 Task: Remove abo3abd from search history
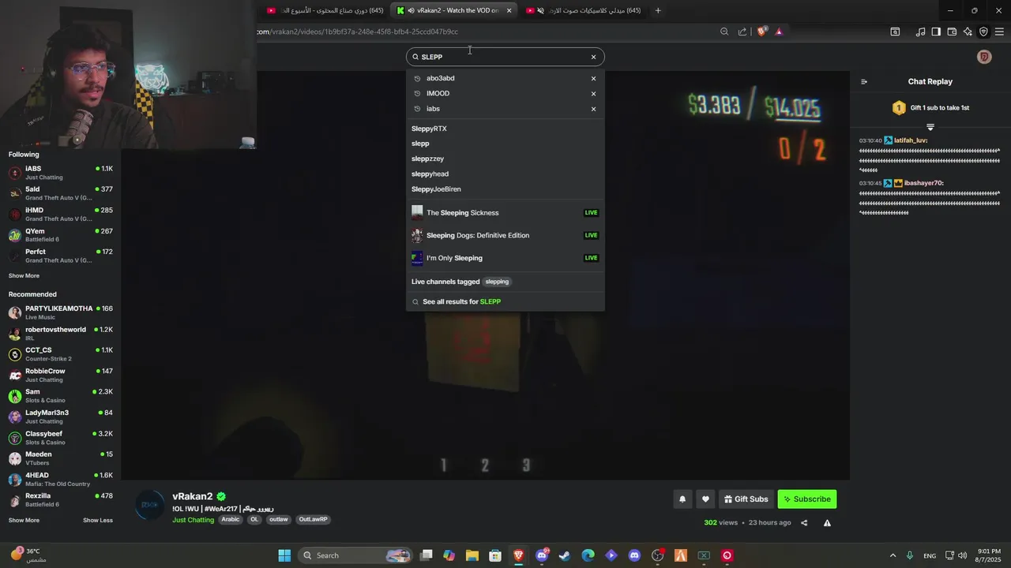(593, 78)
